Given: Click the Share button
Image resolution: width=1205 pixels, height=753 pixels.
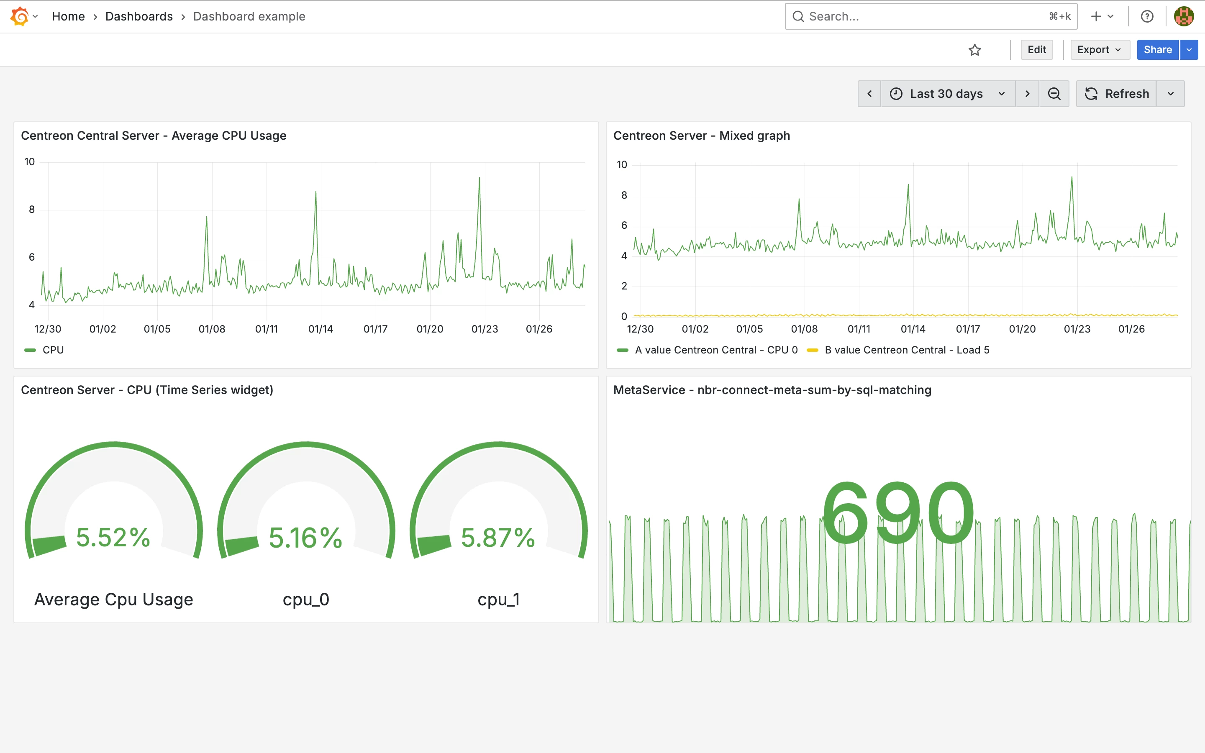Looking at the screenshot, I should [1157, 50].
